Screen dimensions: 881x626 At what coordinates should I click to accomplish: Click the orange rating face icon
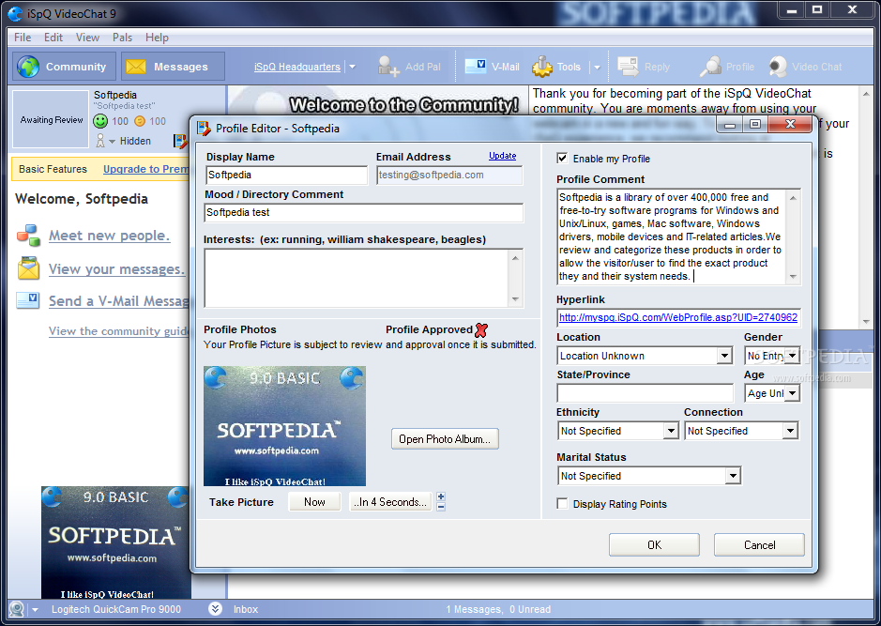coord(140,121)
